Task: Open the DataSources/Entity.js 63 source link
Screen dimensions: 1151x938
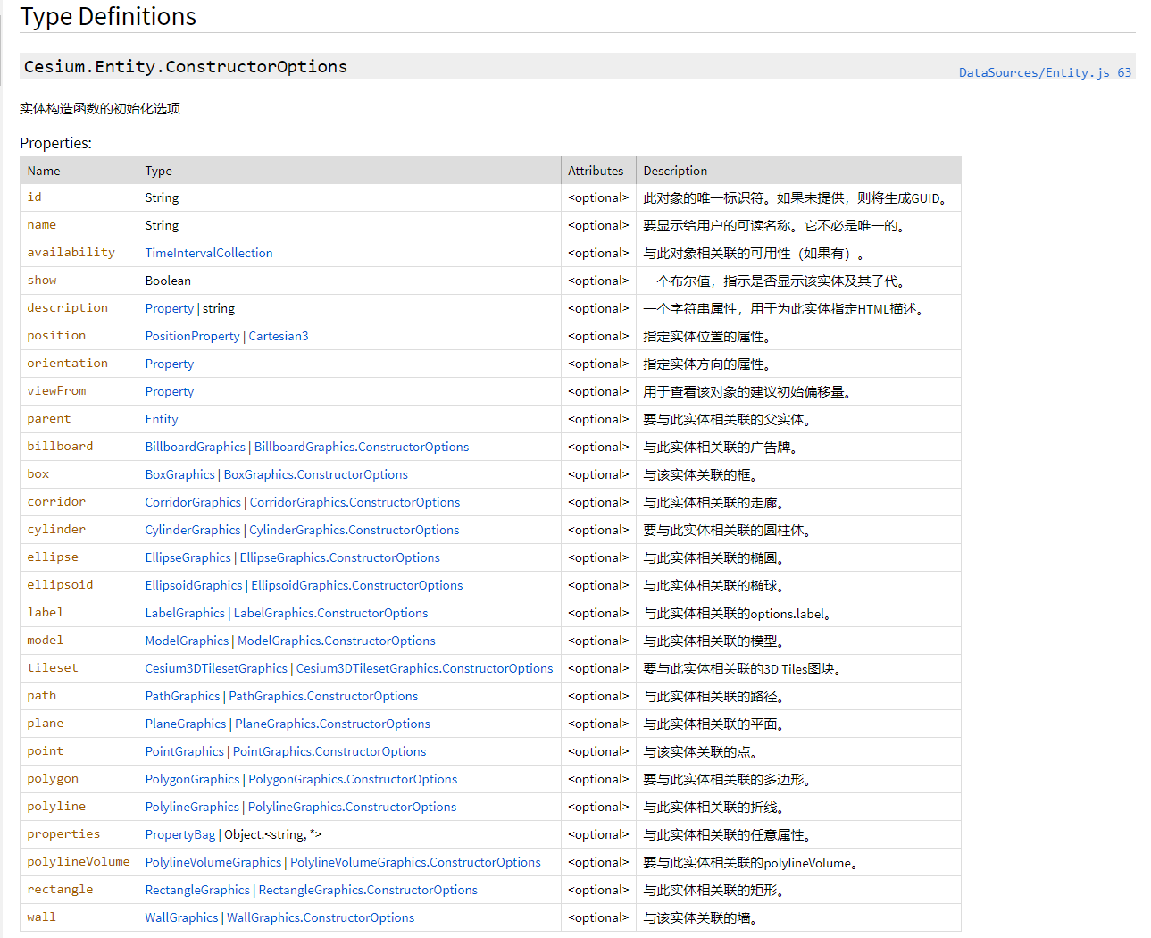Action: point(1045,72)
